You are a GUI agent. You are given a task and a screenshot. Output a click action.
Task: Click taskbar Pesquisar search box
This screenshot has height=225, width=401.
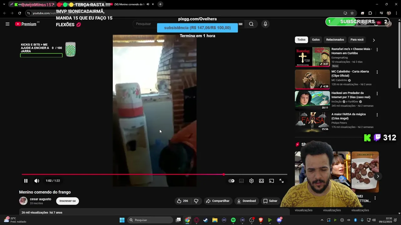(x=150, y=220)
